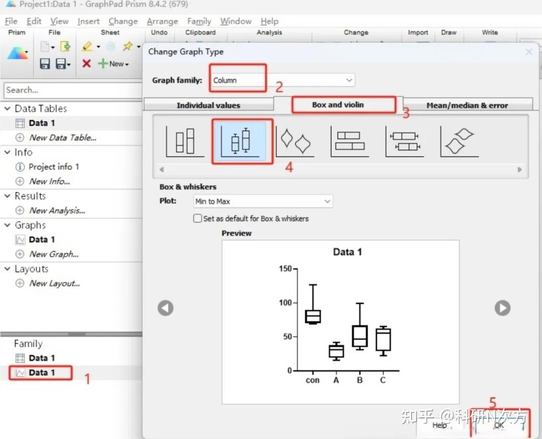
Task: Click the info icon beside Project info 1
Action: point(20,167)
